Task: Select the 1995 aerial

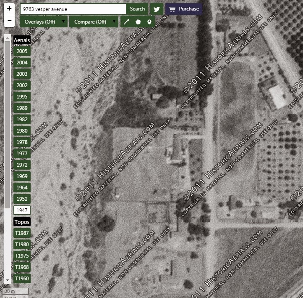Action: [22, 97]
